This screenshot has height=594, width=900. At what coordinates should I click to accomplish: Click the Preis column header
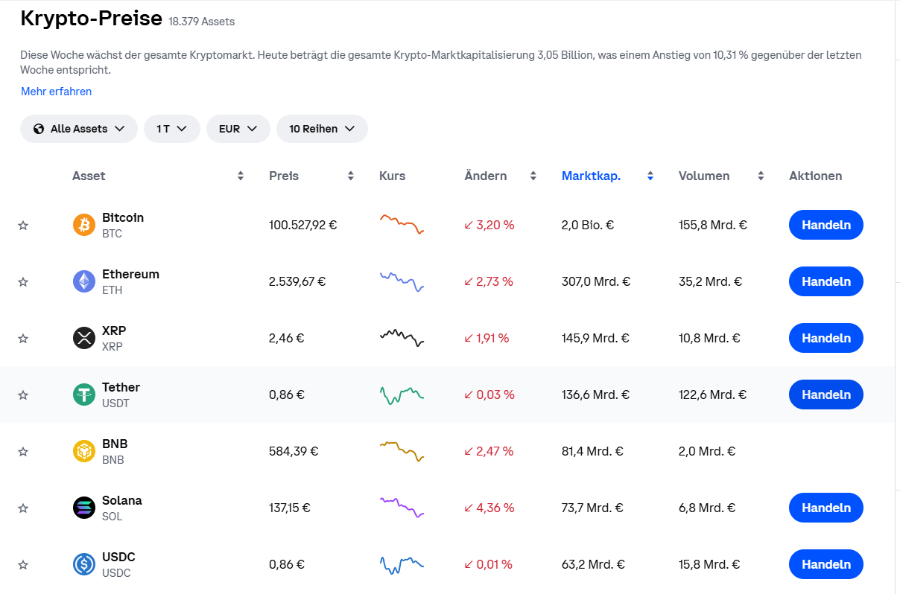point(284,176)
